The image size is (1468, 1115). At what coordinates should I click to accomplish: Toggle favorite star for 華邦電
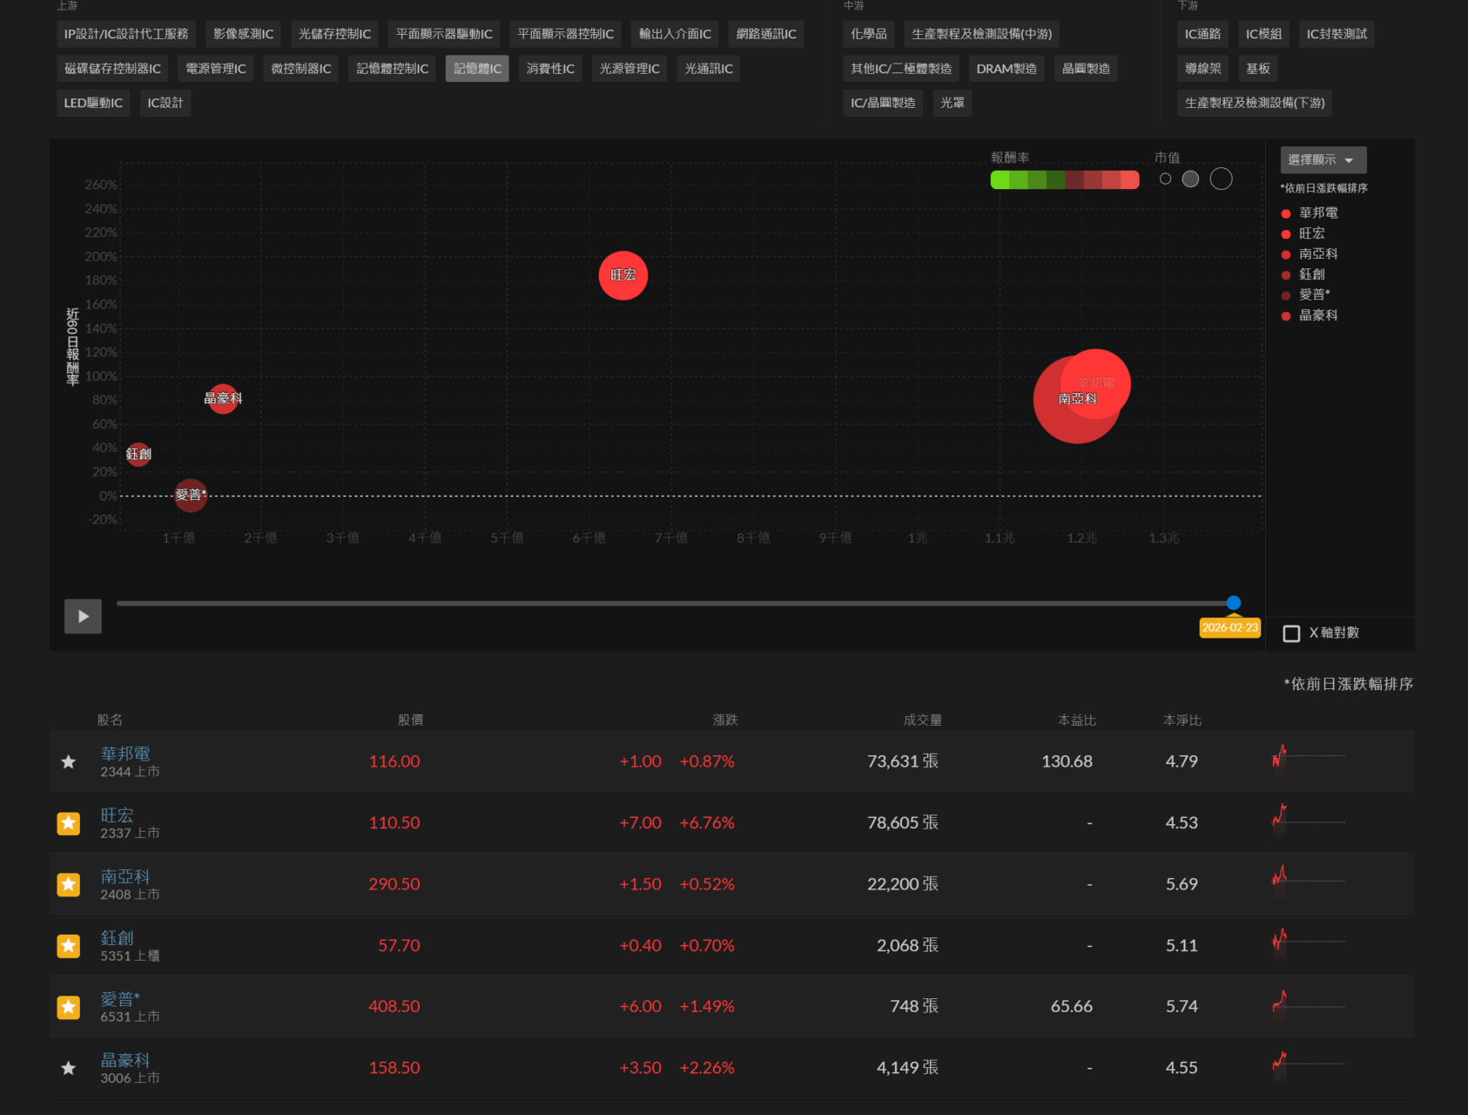[69, 762]
